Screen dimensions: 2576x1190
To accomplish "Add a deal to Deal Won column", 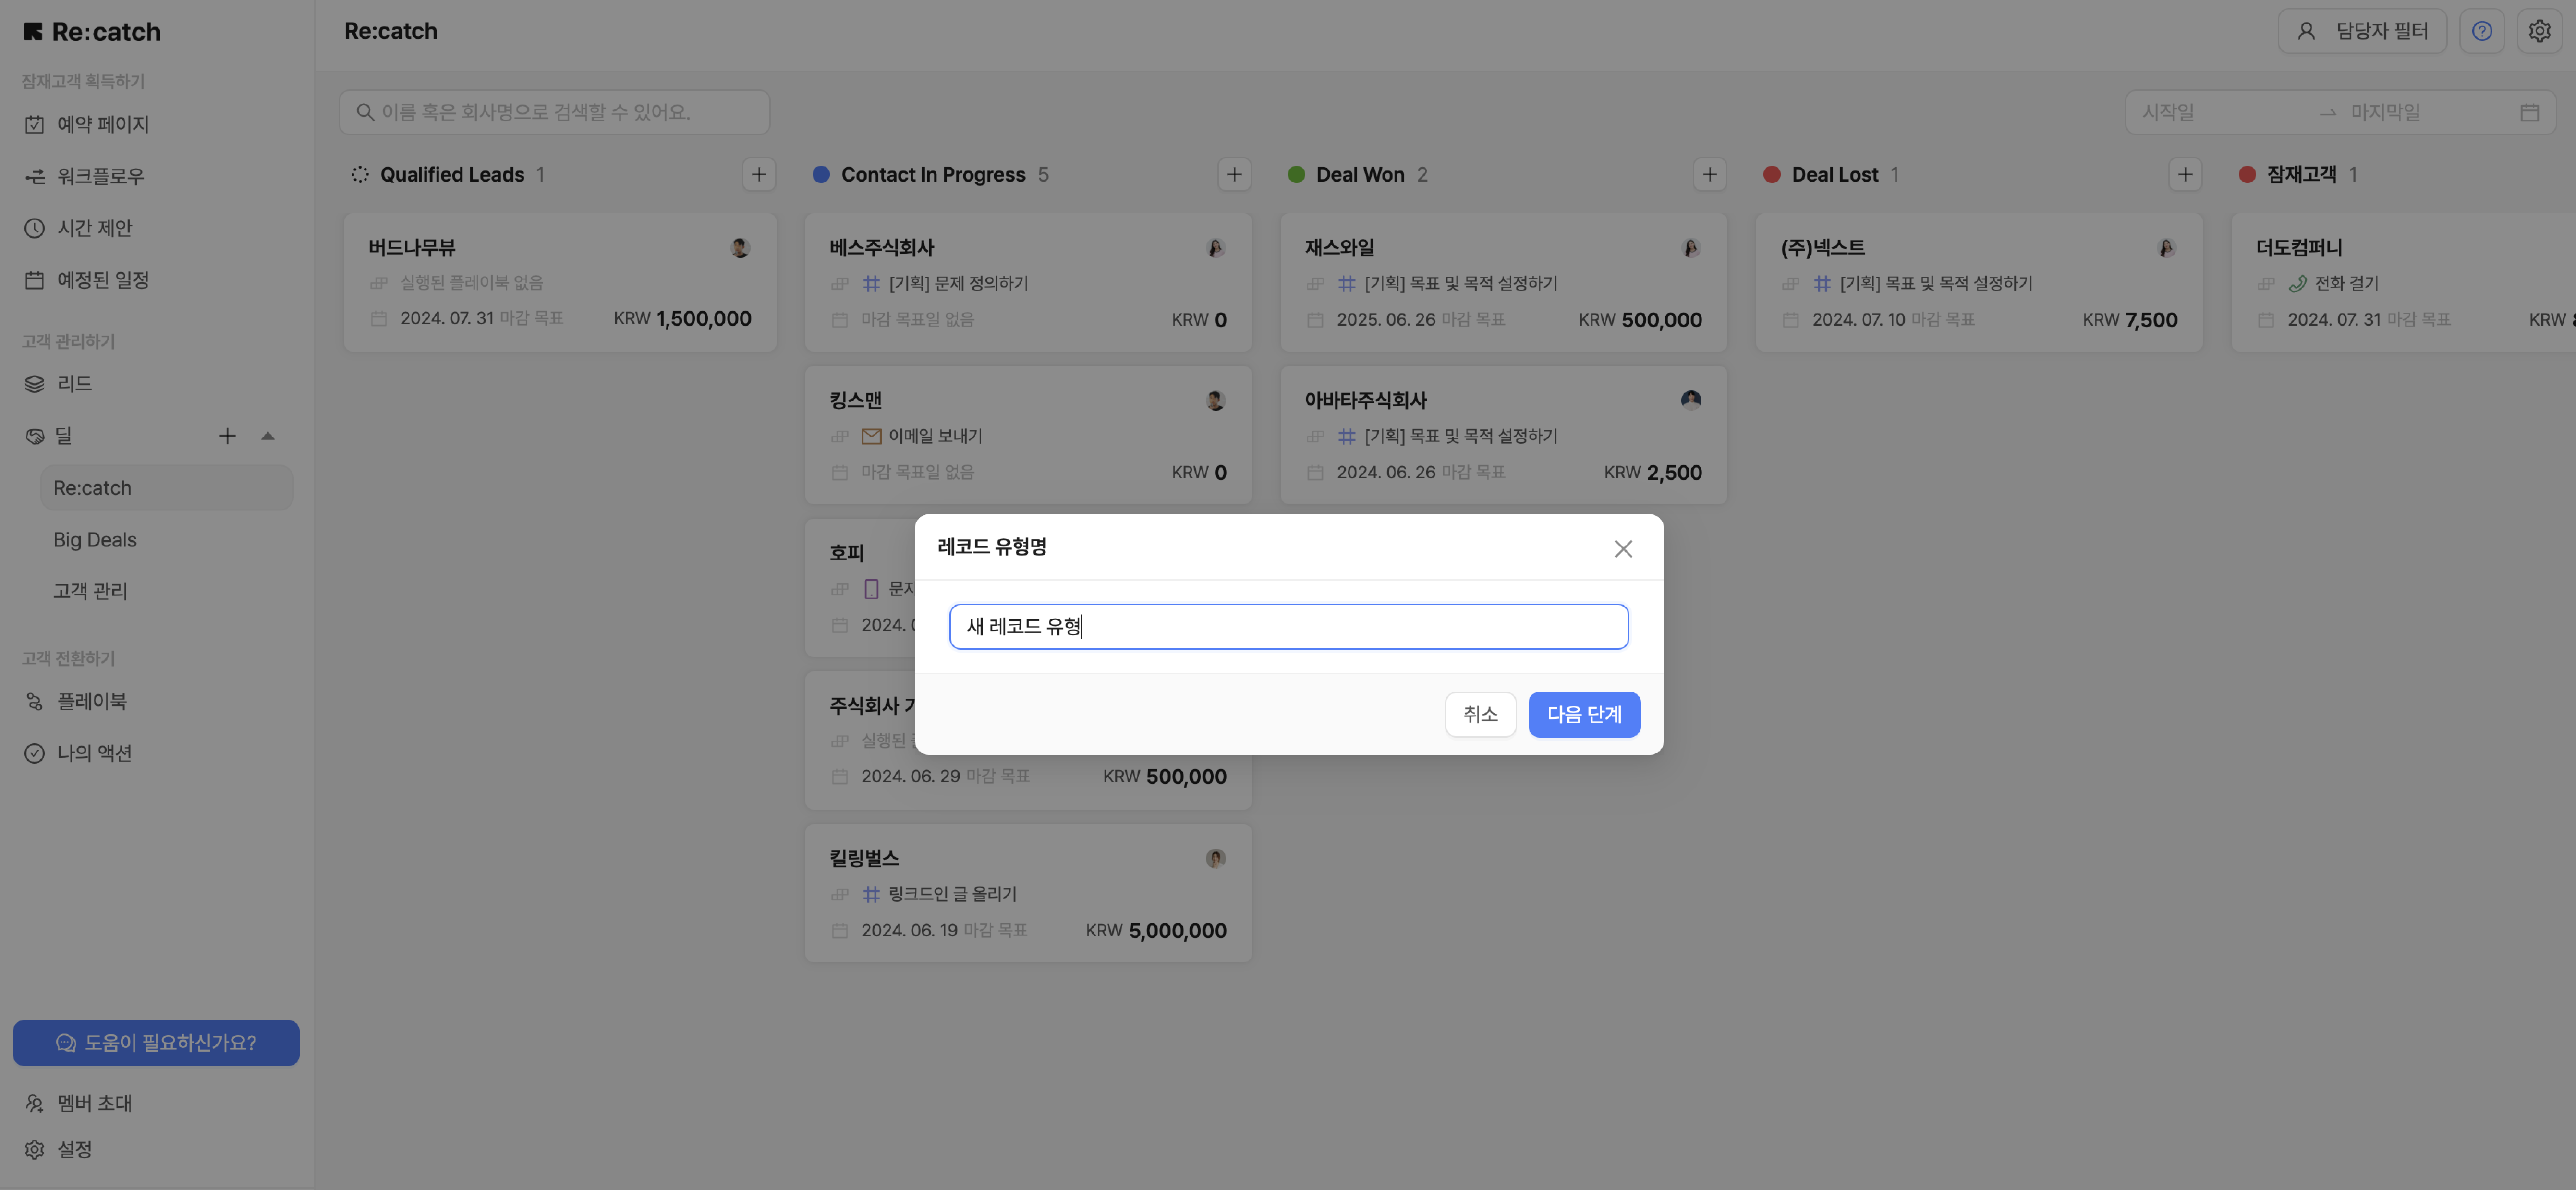I will click(1709, 175).
